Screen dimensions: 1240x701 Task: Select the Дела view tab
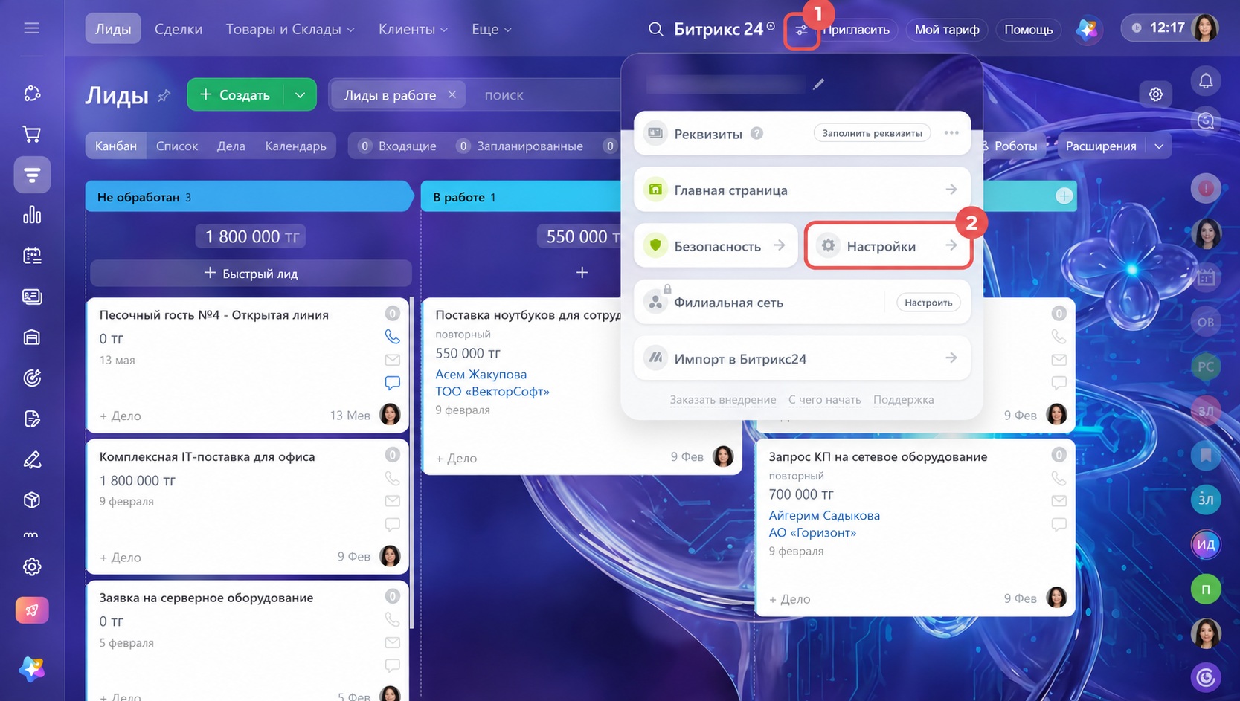point(231,146)
